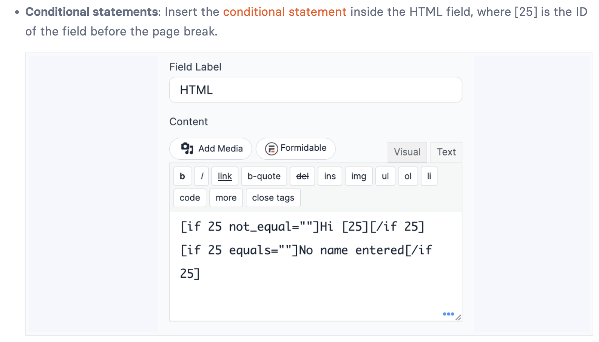The width and height of the screenshot is (599, 342).
Task: Apply strikethrough with del button
Action: point(302,176)
